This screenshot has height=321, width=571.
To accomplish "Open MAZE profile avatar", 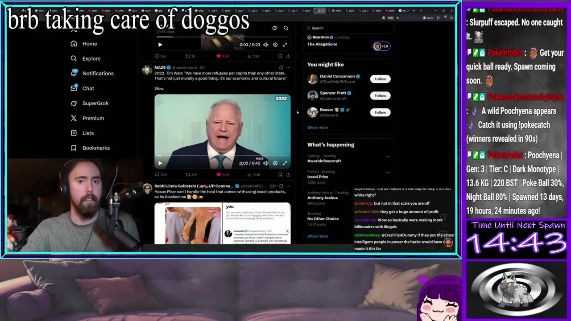I will [147, 70].
